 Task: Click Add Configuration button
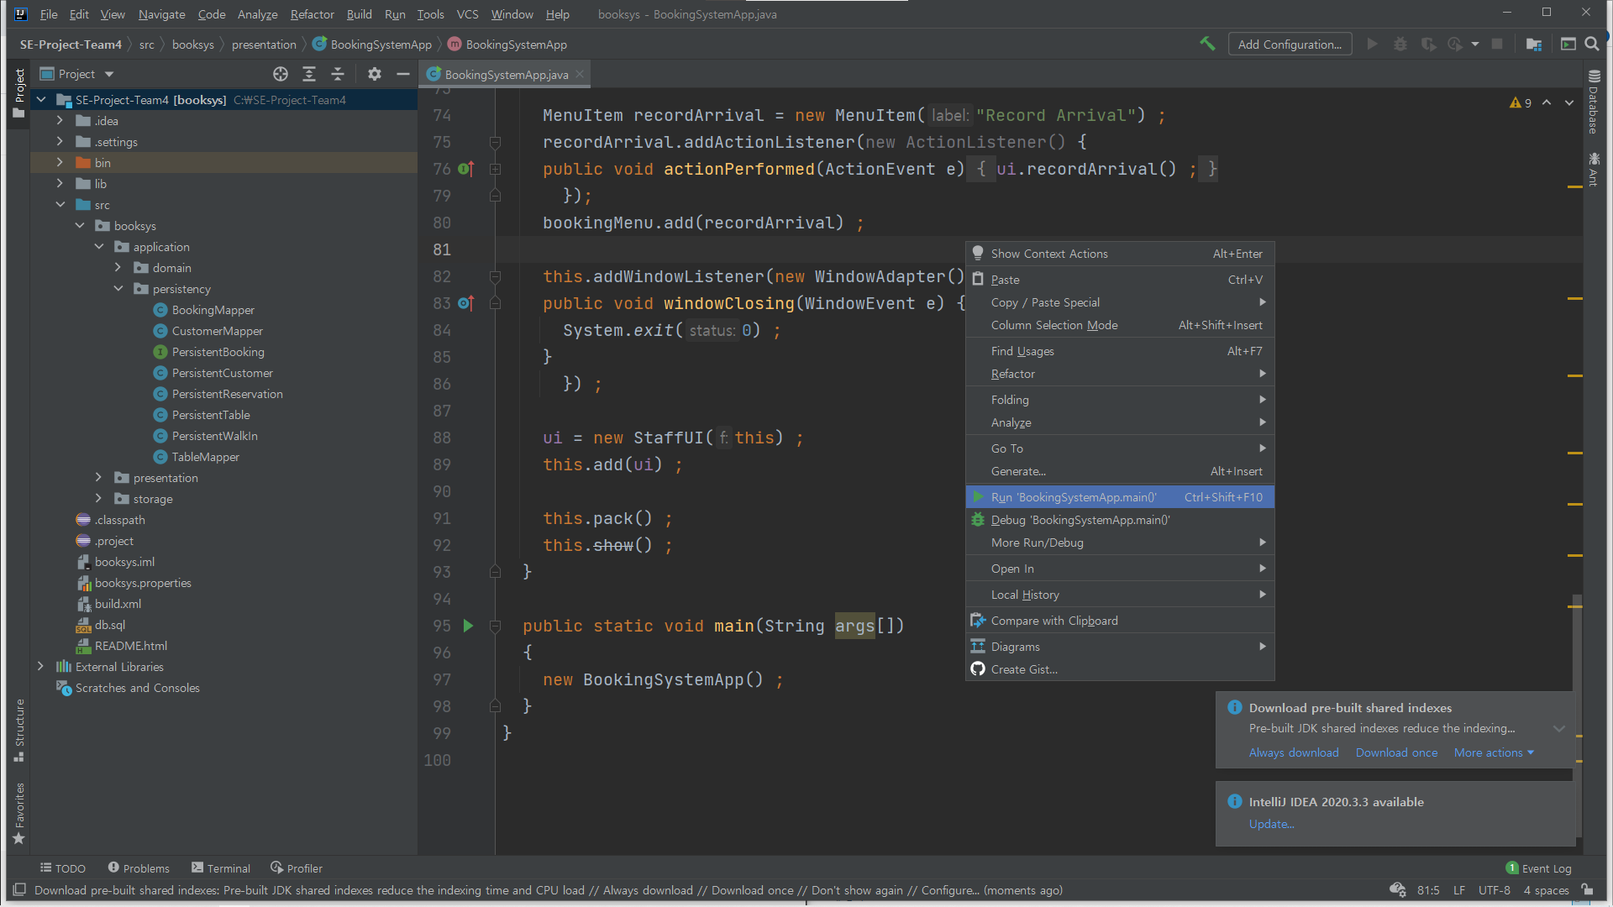[1289, 44]
